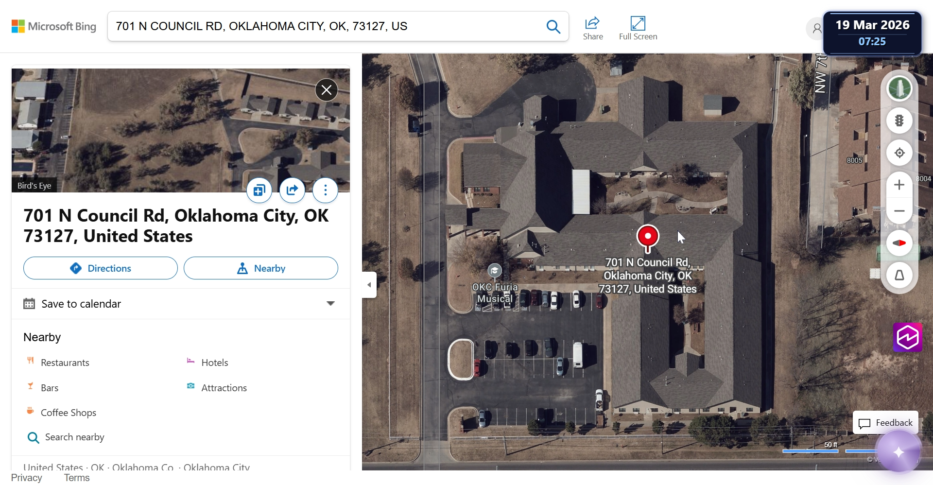Open the three-dot more options menu

click(x=326, y=190)
